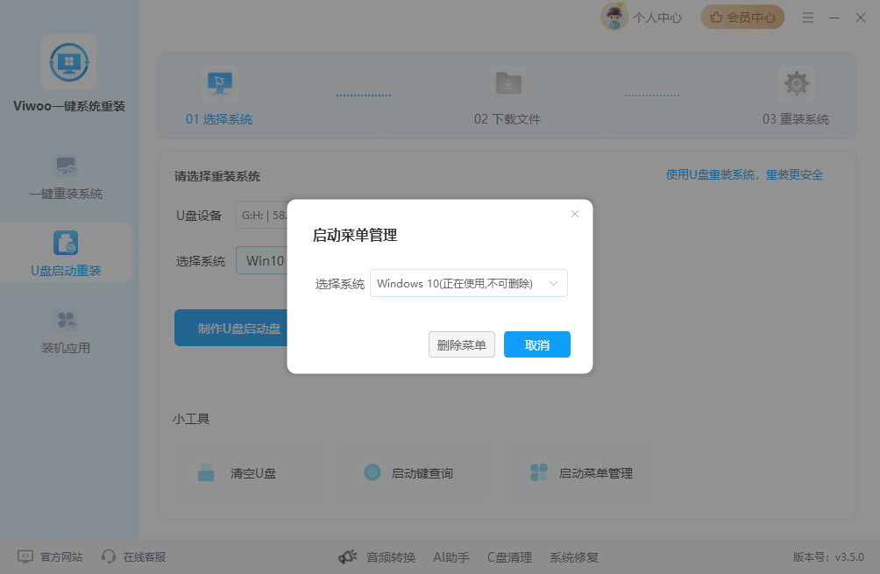Open the 会员中心 button
The image size is (880, 574).
742,18
